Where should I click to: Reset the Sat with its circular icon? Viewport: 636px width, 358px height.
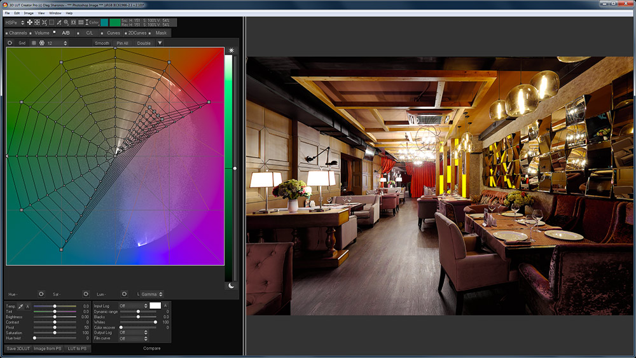(x=85, y=294)
